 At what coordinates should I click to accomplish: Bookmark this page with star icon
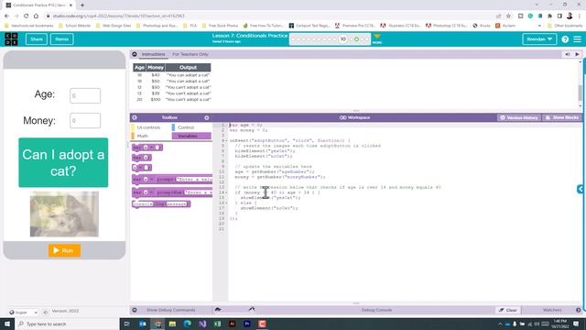(508, 16)
